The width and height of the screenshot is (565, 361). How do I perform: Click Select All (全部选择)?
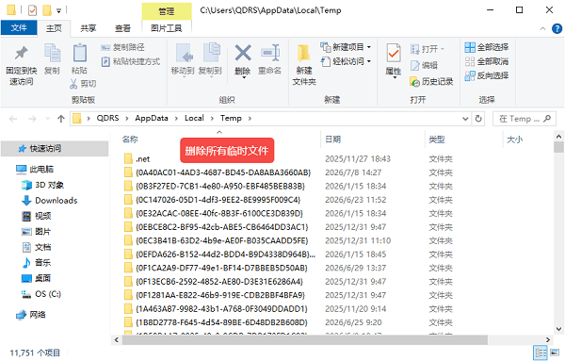[x=487, y=47]
